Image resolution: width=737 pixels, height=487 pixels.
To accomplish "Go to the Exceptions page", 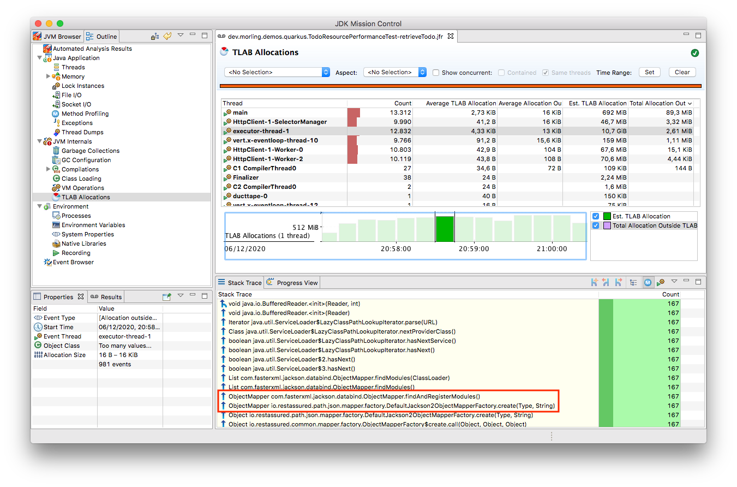I will point(77,123).
